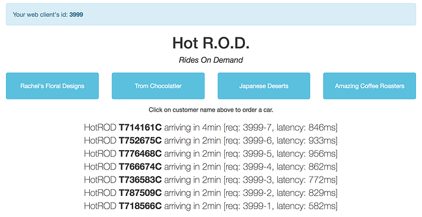The width and height of the screenshot is (422, 217).
Task: Select Japanese Deserts to order a ride
Action: tap(264, 86)
